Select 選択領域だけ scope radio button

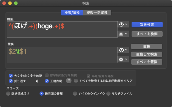click(x=8, y=94)
